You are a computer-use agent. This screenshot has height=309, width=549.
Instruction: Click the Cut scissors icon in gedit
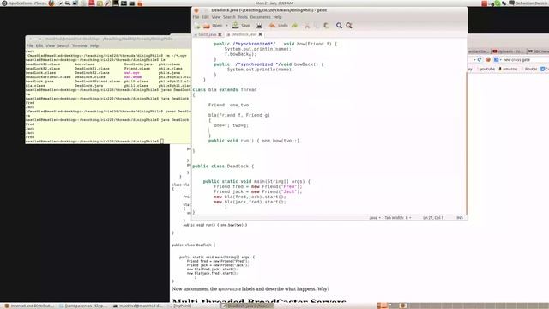tap(307, 26)
